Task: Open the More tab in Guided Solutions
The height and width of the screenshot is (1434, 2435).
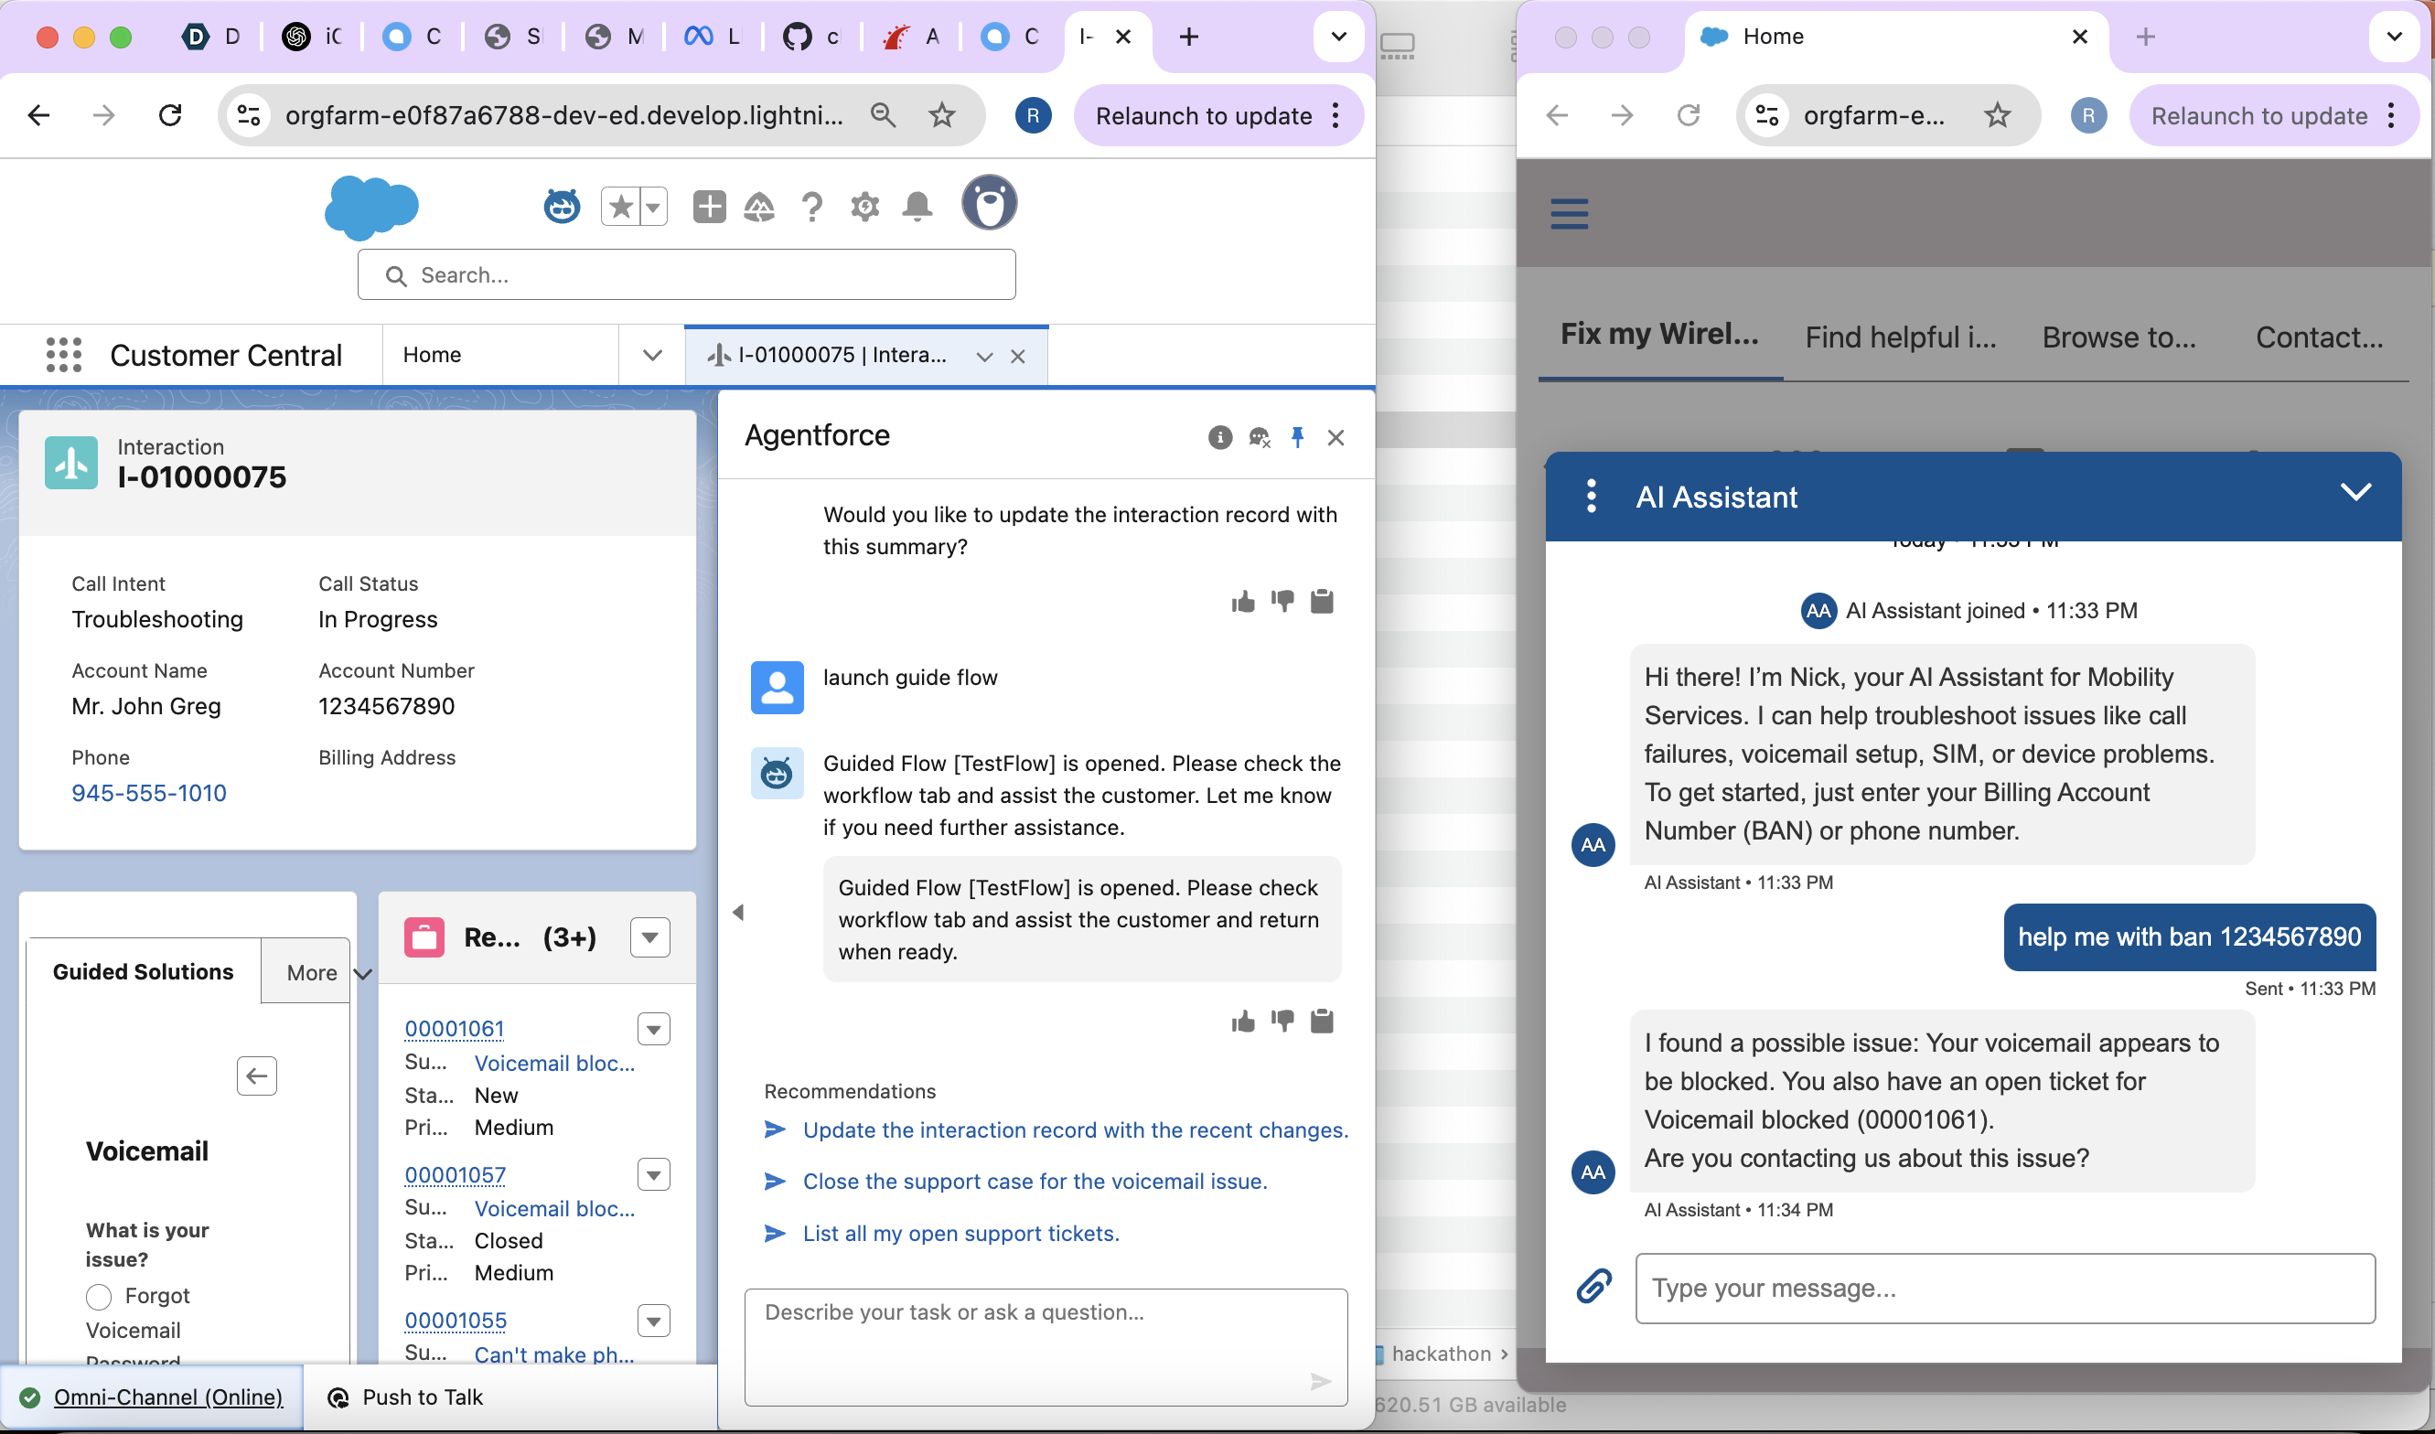Action: [x=312, y=972]
